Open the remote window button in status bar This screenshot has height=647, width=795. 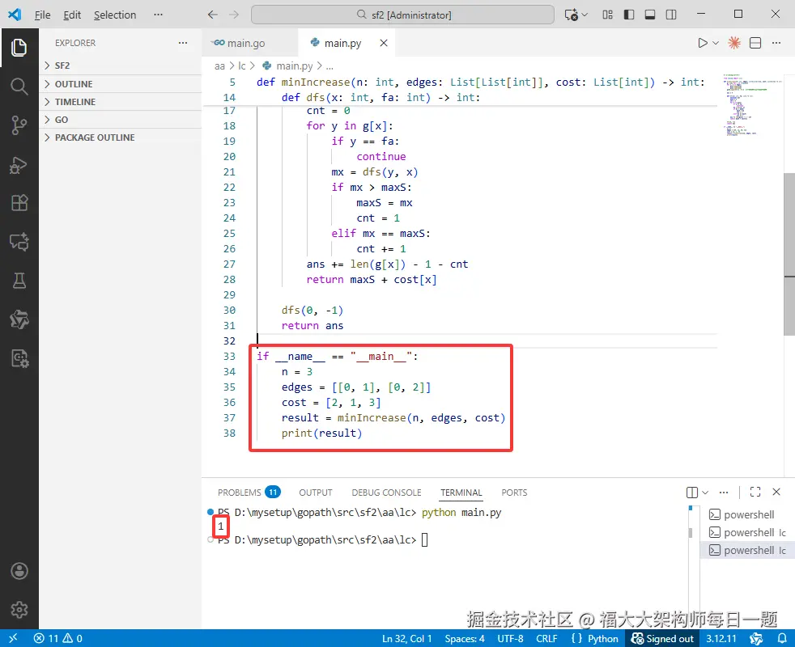coord(13,638)
